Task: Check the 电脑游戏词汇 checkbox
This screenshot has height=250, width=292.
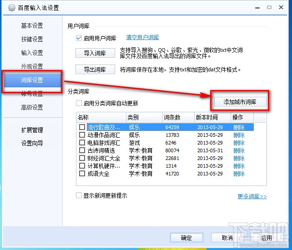Action: pos(82,143)
